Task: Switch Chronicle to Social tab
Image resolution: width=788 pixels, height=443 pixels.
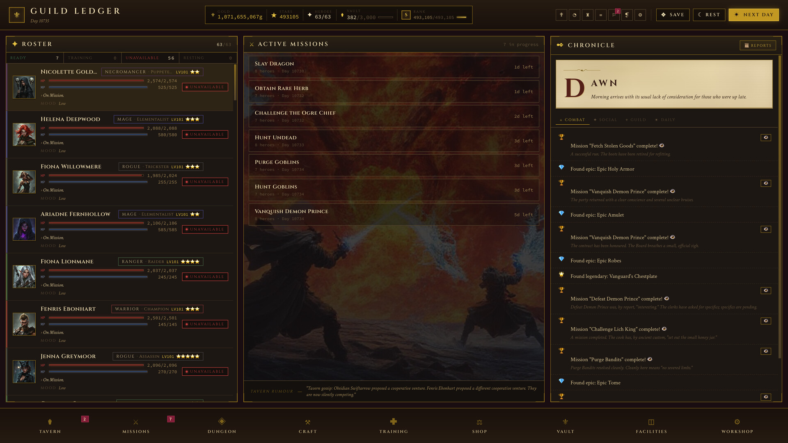Action: click(605, 120)
